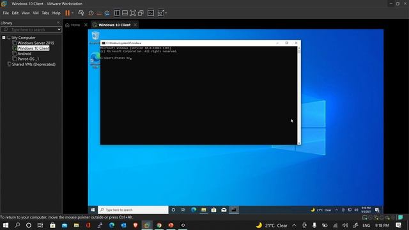Take a snapshot using the clock toolbar icon

(91, 13)
